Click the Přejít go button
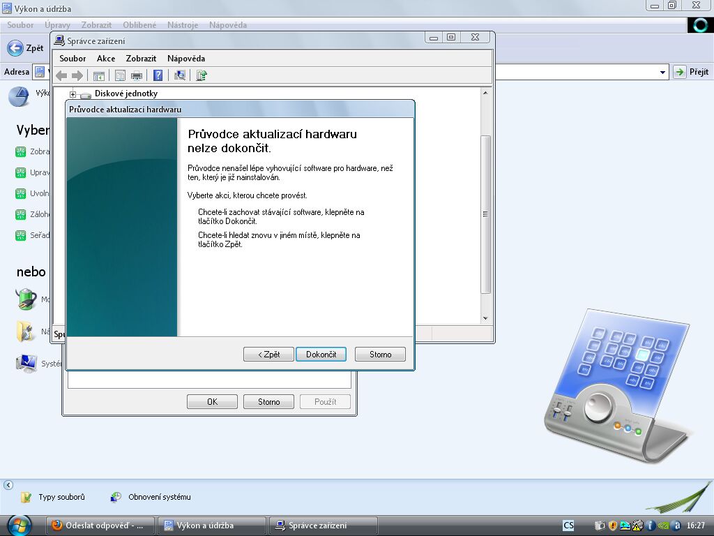The image size is (714, 536). click(691, 72)
